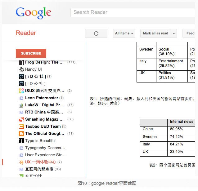Click in the Search Reader field
This screenshot has width=198, height=191.
point(133,12)
